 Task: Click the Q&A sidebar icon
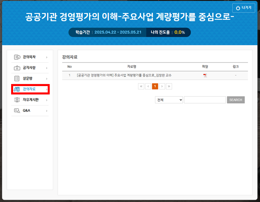click(17, 110)
